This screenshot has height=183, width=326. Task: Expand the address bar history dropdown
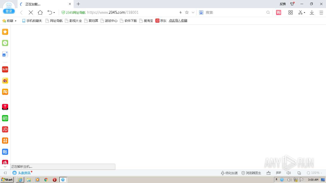coord(193,12)
